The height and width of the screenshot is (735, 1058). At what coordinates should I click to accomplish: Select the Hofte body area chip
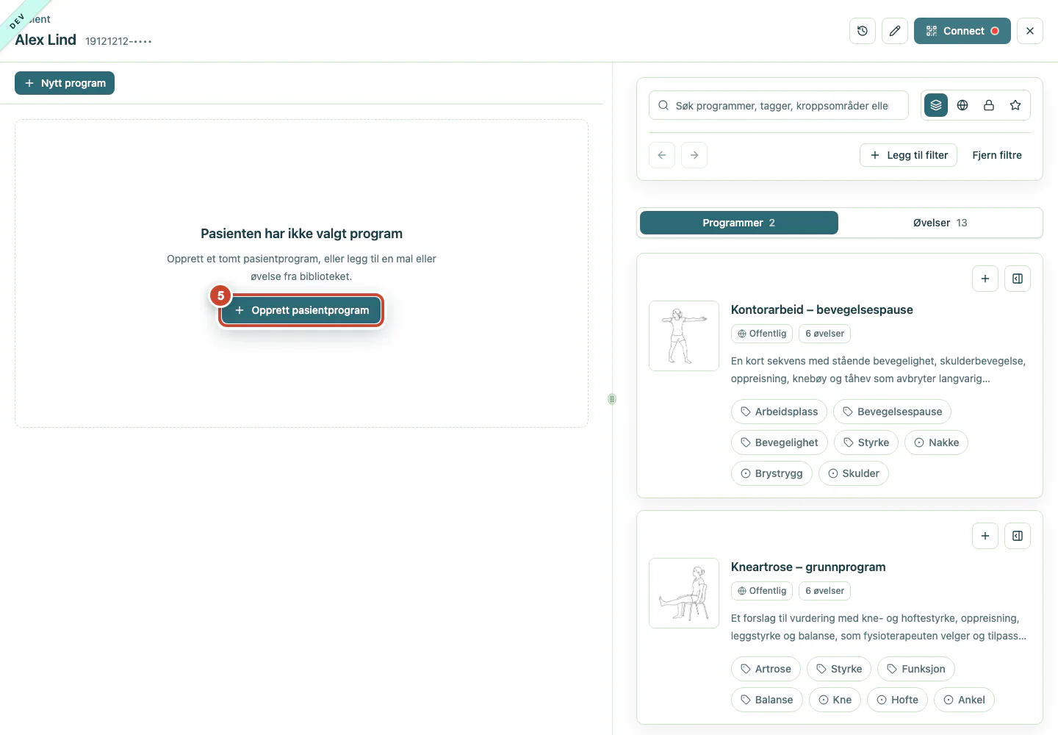897,700
